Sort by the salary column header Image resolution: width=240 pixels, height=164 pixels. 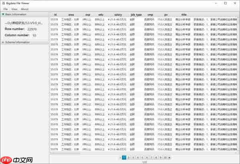pyautogui.click(x=118, y=15)
